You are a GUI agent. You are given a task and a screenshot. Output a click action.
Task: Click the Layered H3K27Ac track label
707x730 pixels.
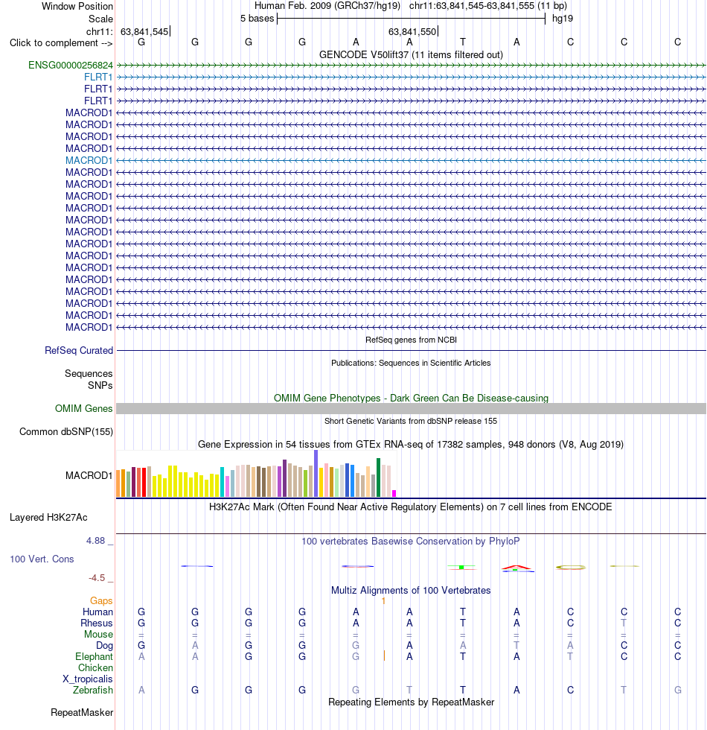tap(48, 517)
